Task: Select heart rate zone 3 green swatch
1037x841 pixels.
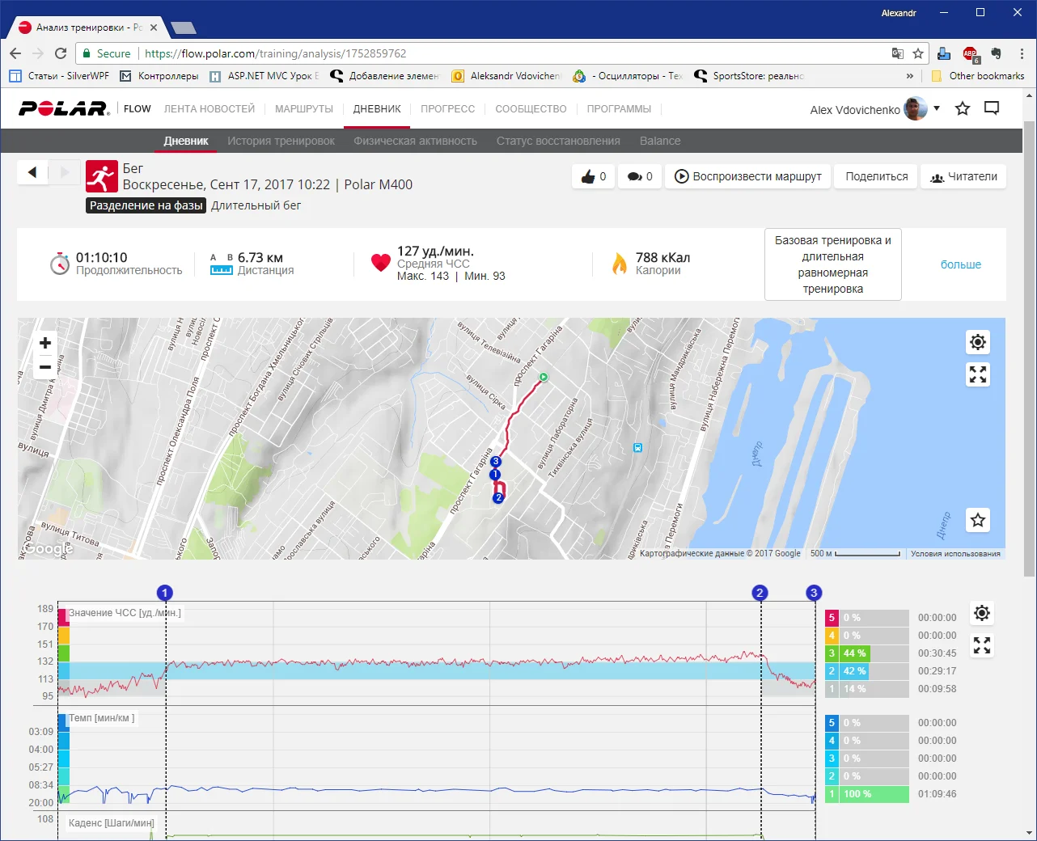Action: 832,653
